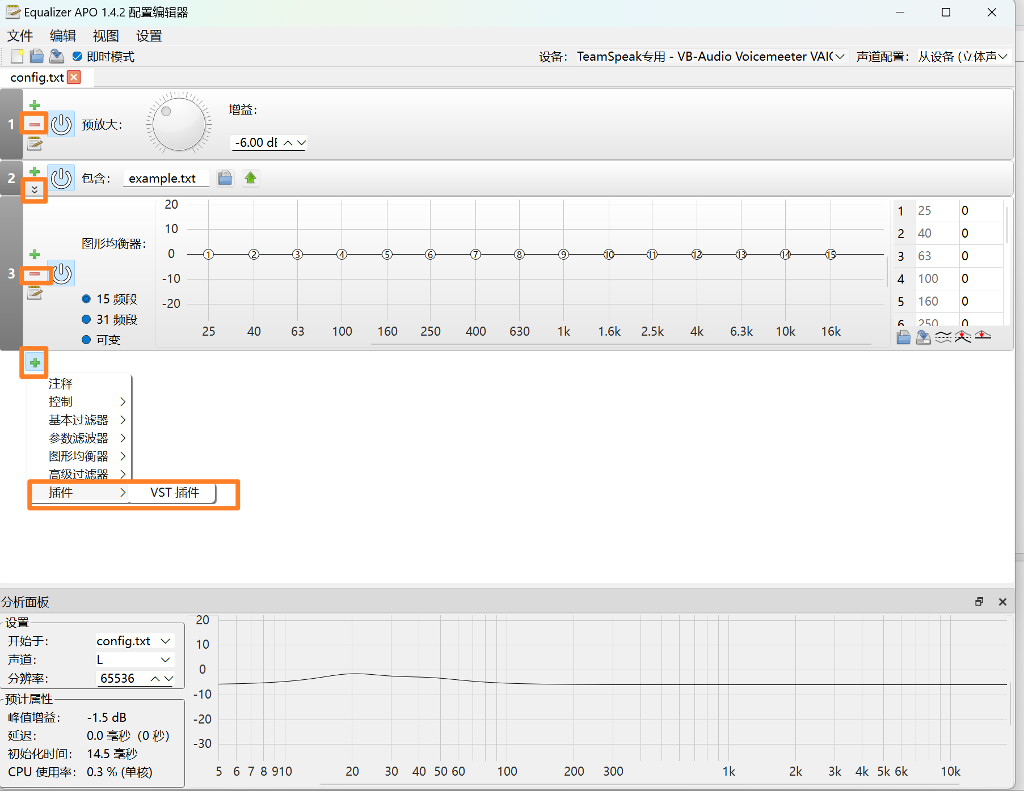Enable 即时模式 instant mode
Screen dimensions: 1024x791
[77, 56]
